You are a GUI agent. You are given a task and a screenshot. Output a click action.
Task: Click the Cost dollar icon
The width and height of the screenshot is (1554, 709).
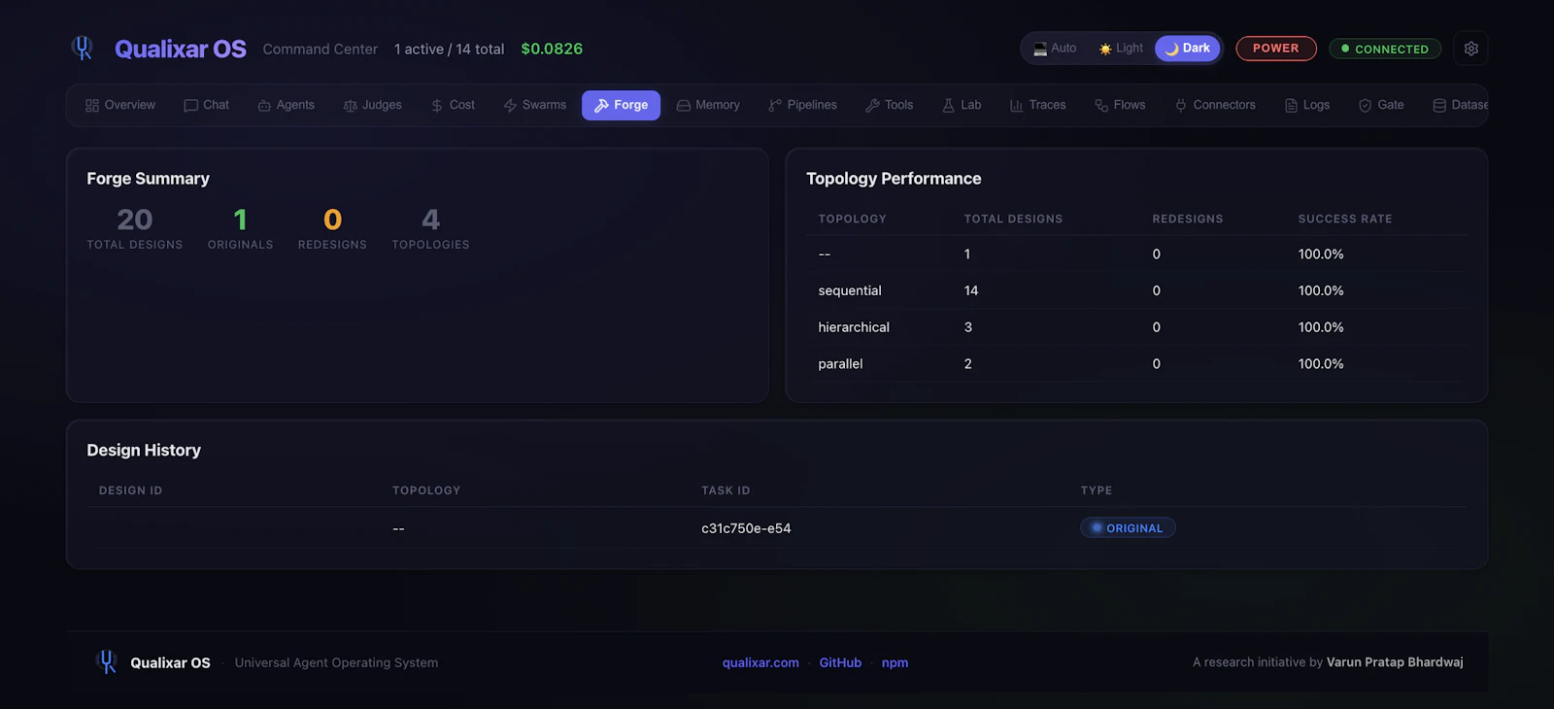point(437,106)
